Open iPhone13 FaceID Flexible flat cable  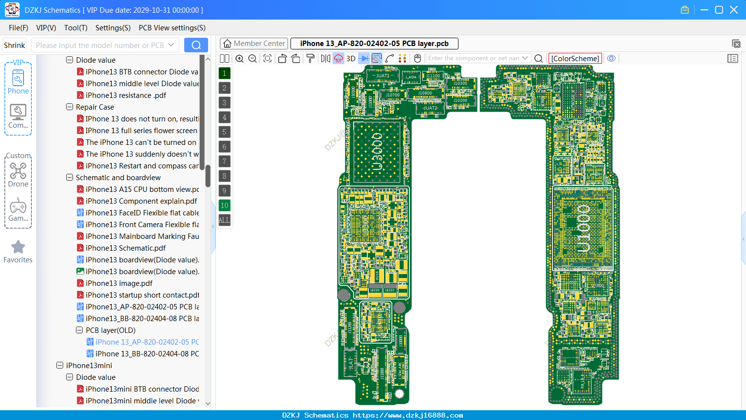142,212
